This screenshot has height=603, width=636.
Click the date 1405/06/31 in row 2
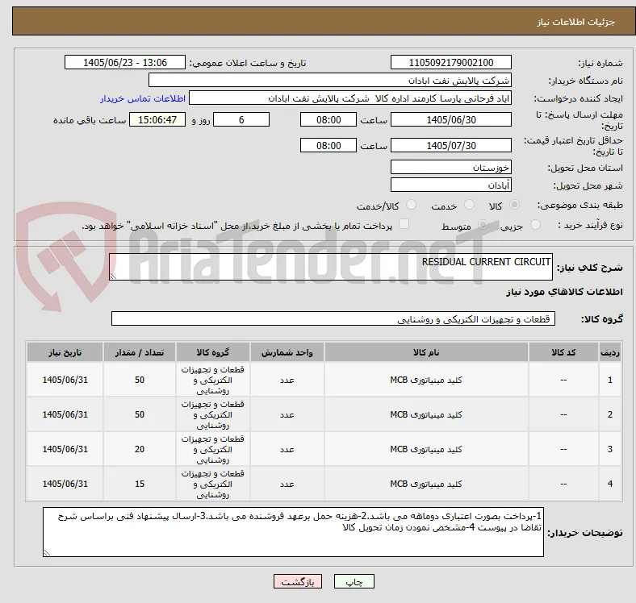(x=65, y=414)
